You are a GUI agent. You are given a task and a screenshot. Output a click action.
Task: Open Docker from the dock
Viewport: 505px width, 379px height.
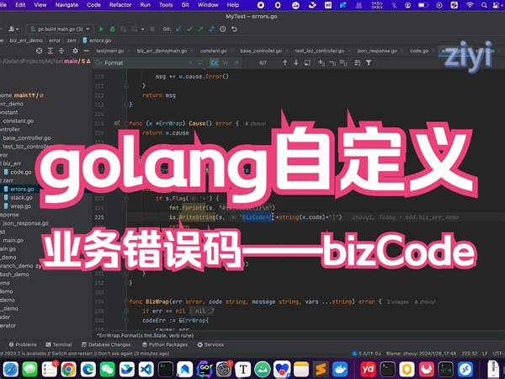[340, 369]
